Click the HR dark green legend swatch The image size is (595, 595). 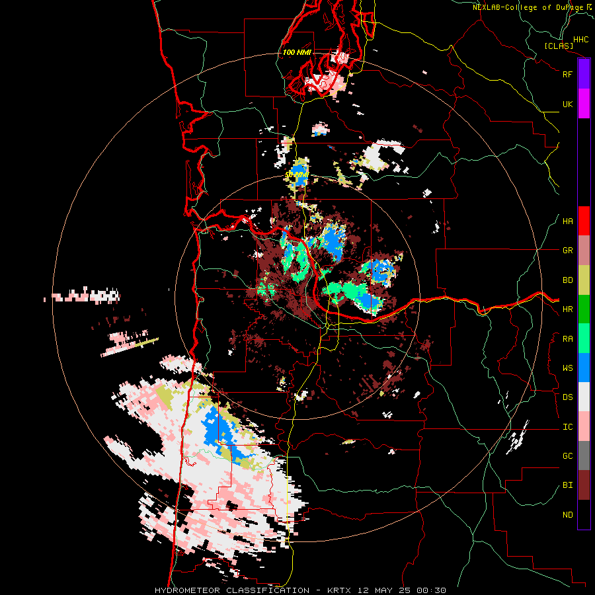[584, 309]
